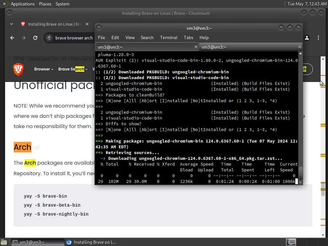This screenshot has width=328, height=246.
Task: Click the Arch section heading
Action: click(x=22, y=147)
